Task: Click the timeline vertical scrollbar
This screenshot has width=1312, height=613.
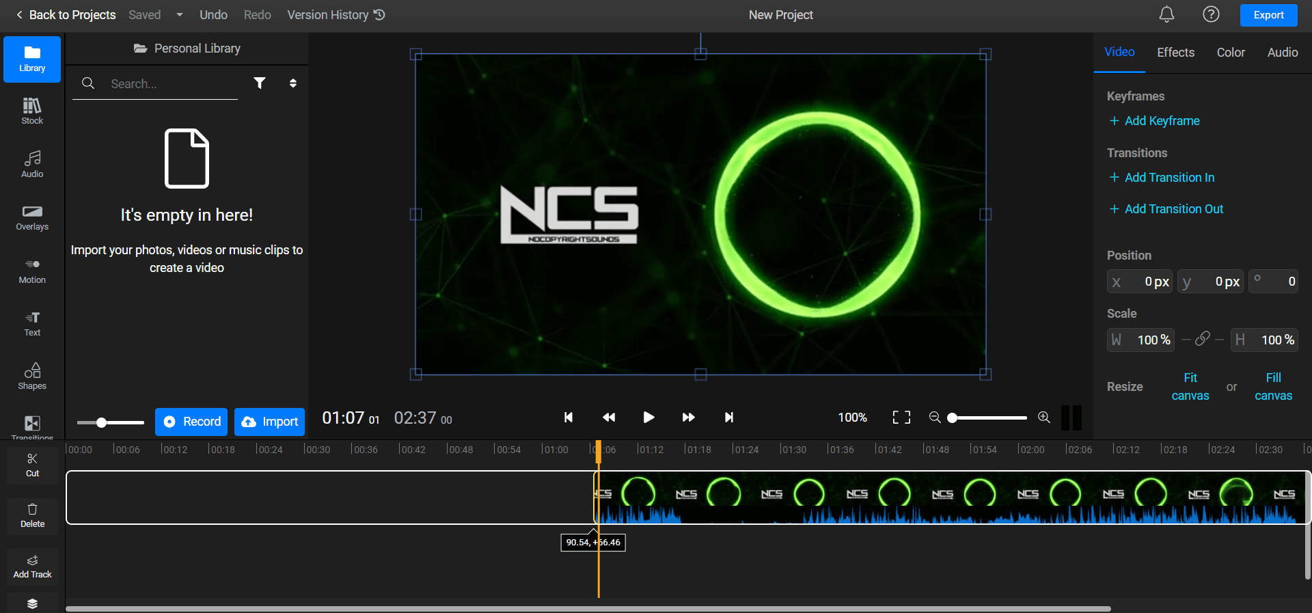Action: pos(1307,525)
